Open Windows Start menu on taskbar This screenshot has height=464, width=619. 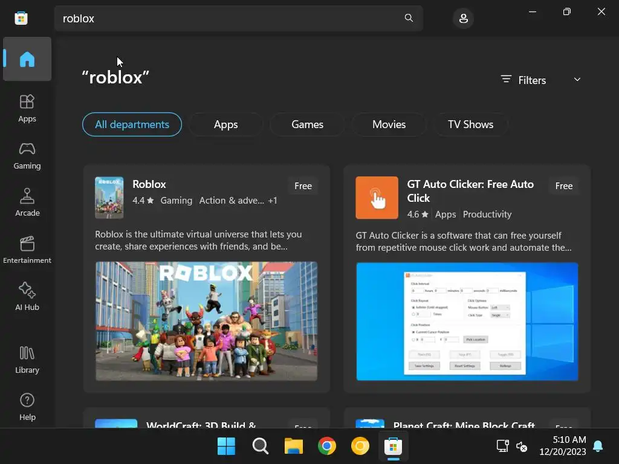227,446
